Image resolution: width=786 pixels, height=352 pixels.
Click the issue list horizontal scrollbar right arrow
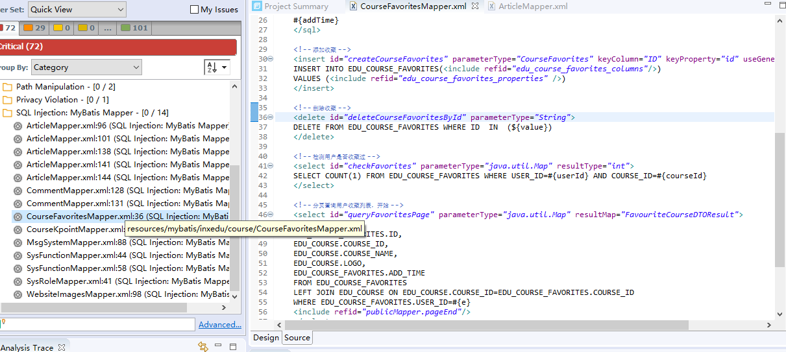coord(225,308)
